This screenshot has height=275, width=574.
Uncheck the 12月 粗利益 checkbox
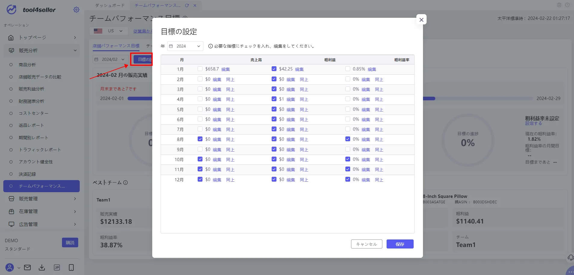pos(274,180)
